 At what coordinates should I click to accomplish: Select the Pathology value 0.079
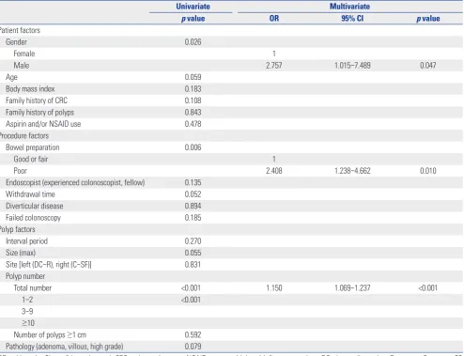[193, 347]
